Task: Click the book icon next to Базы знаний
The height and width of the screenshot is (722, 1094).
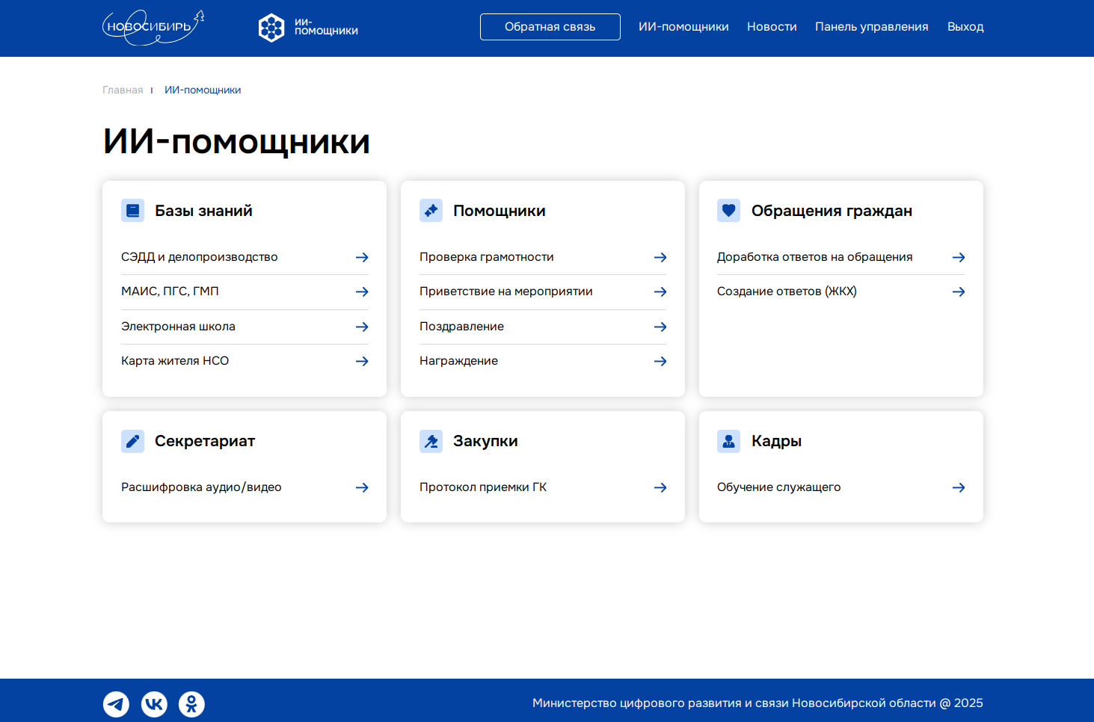Action: pos(132,211)
